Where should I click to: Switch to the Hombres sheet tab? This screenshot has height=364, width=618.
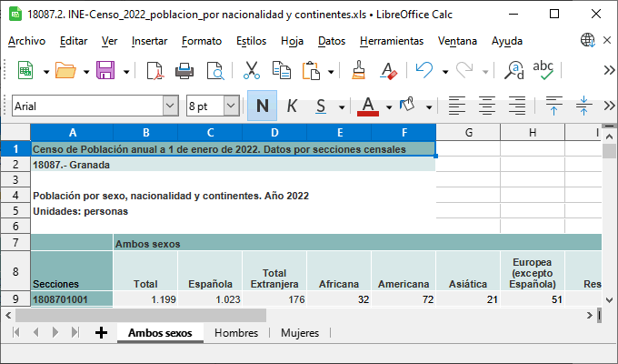pyautogui.click(x=235, y=333)
